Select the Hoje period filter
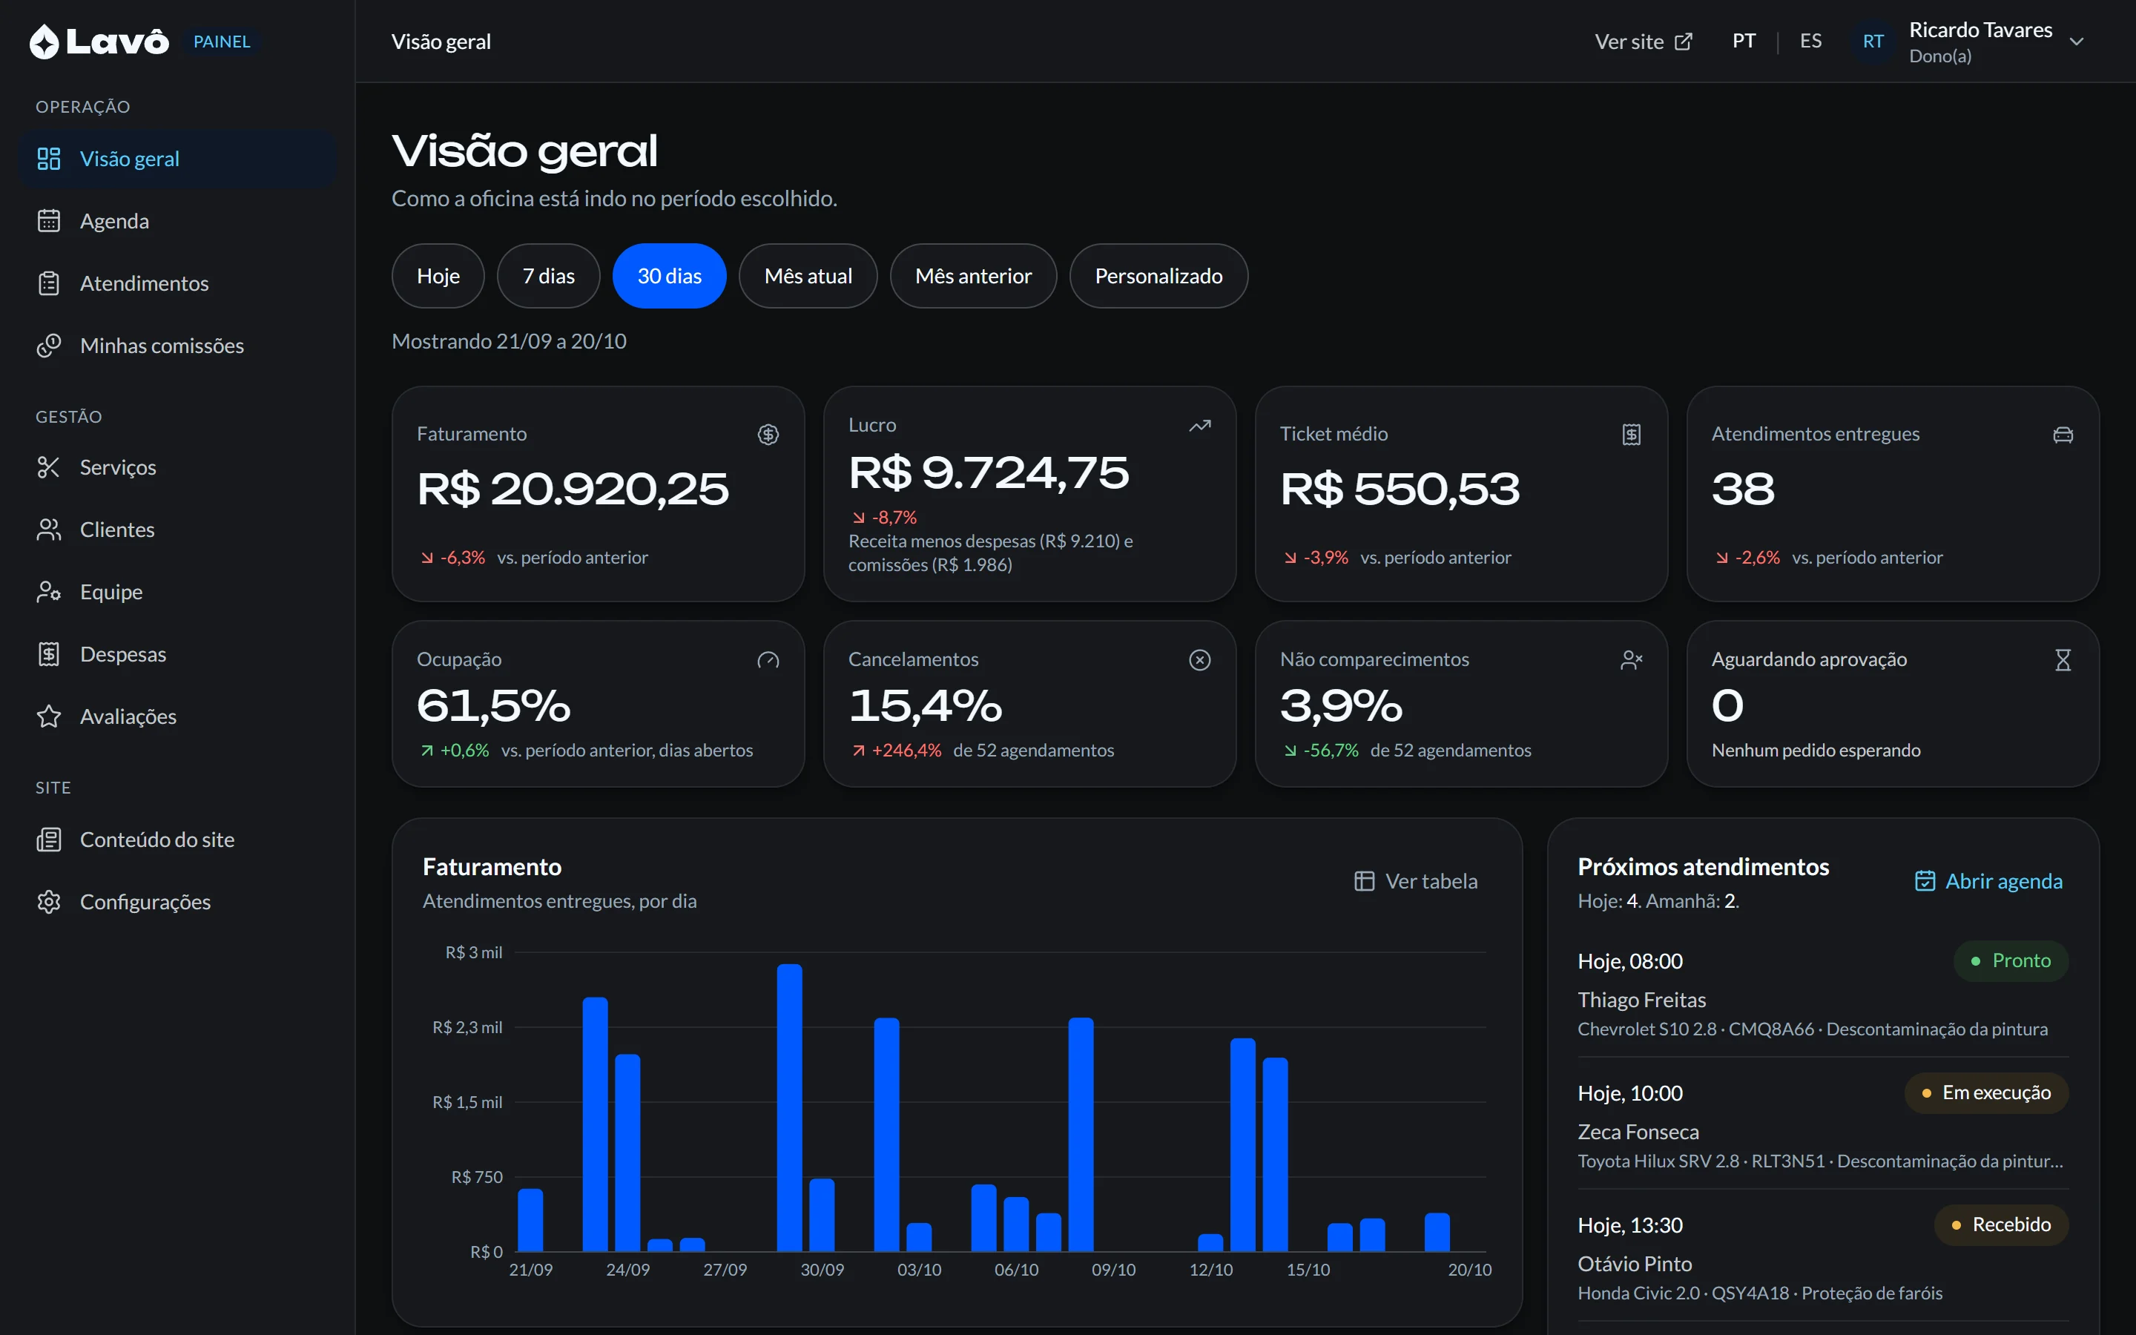2136x1335 pixels. tap(438, 275)
